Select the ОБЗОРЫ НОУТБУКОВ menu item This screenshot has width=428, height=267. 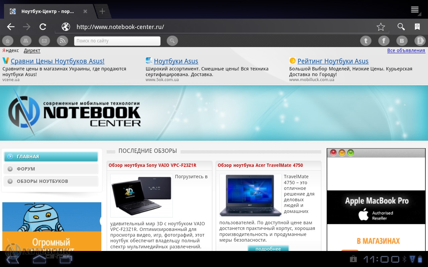(x=51, y=181)
